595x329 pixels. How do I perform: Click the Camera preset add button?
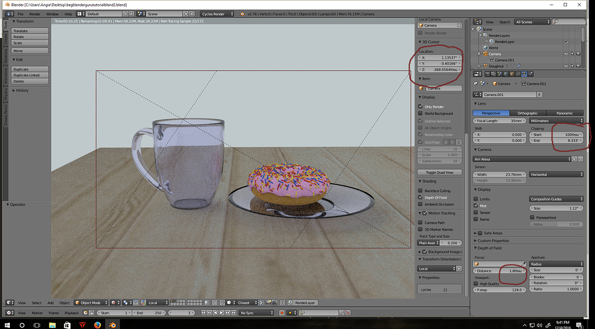(575, 159)
